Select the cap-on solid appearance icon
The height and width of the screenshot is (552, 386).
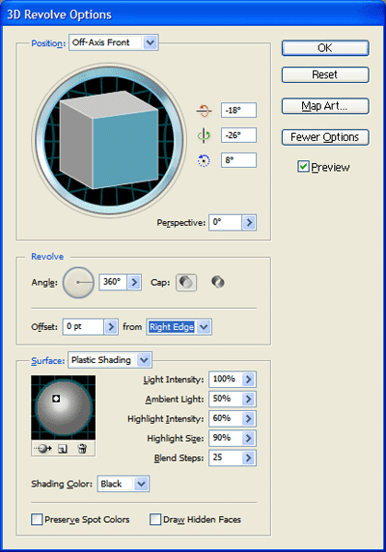point(186,283)
